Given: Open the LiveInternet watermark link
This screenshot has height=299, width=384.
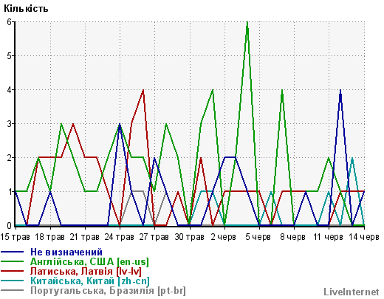Looking at the screenshot, I should coord(352,292).
